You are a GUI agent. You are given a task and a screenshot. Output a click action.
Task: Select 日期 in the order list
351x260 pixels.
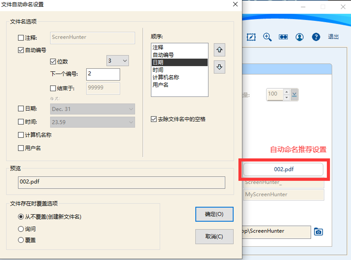coord(179,62)
